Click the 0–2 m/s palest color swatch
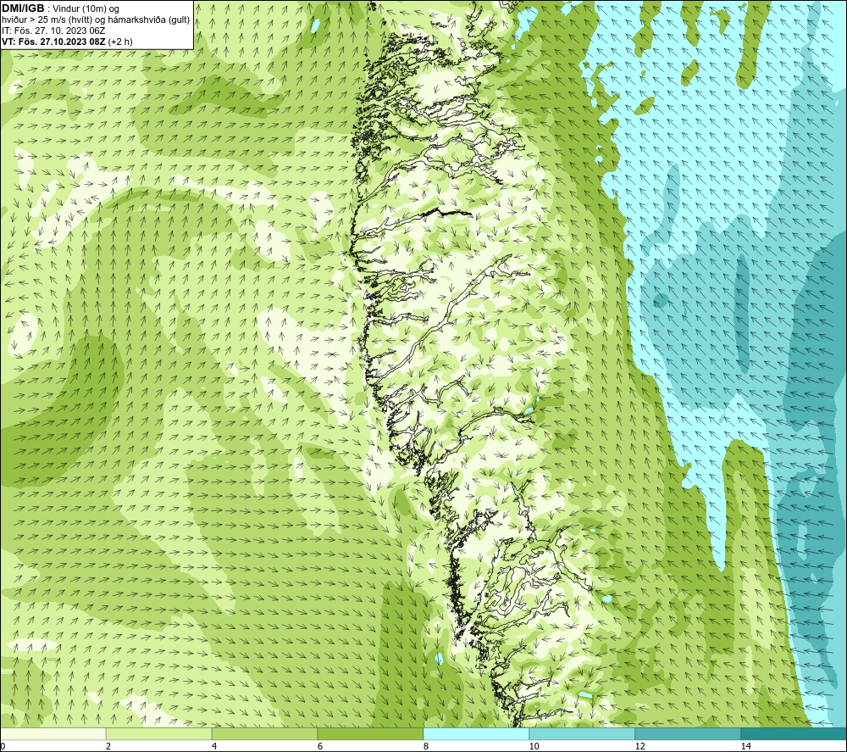The width and height of the screenshot is (847, 752). point(53,734)
